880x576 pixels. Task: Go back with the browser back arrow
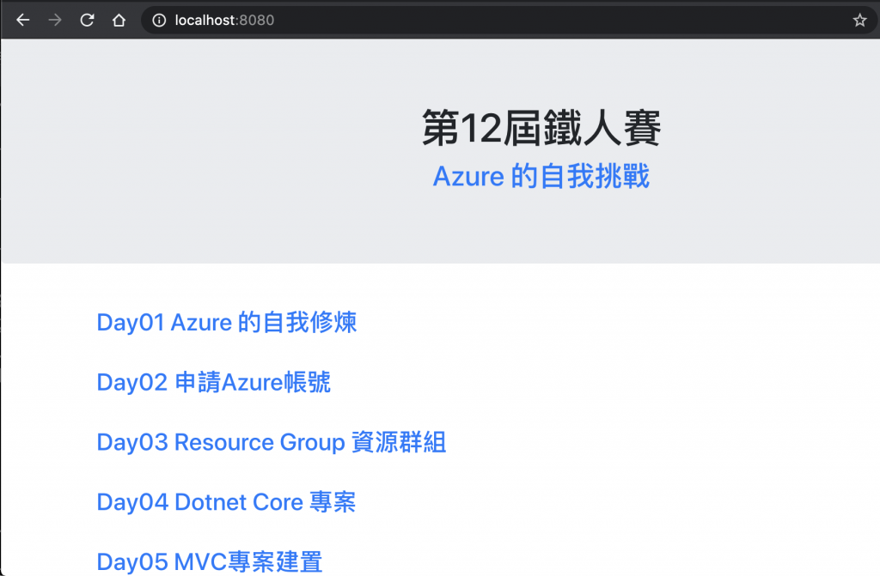tap(23, 21)
